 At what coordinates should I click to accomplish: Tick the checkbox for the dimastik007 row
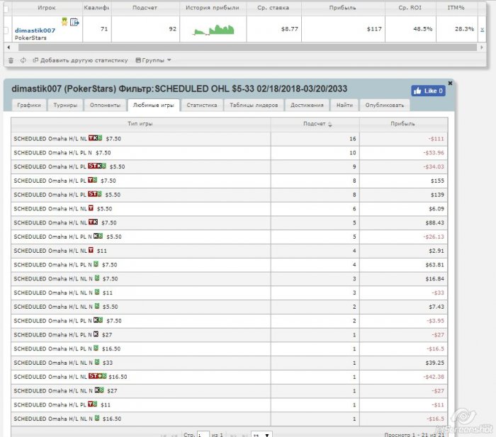pos(6,30)
